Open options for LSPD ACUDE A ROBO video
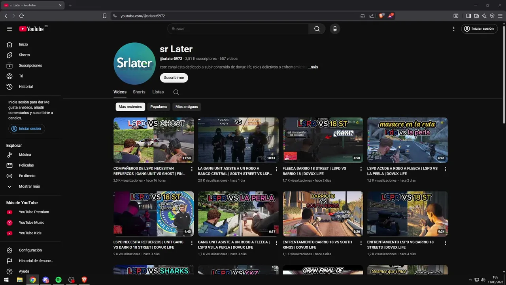Viewport: 506px width, 285px height. (446, 169)
